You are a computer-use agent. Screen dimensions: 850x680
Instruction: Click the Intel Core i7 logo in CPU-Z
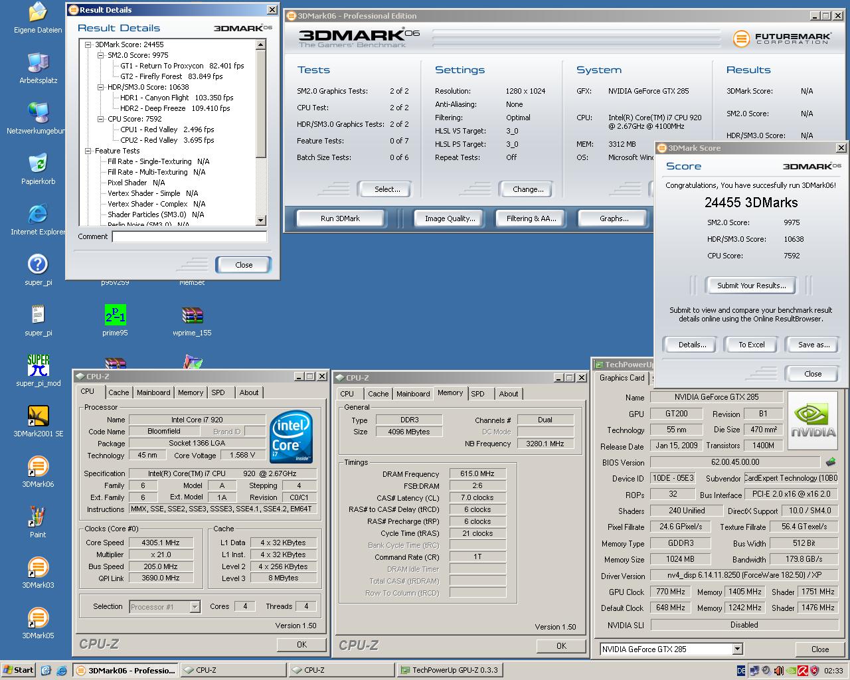tap(291, 437)
